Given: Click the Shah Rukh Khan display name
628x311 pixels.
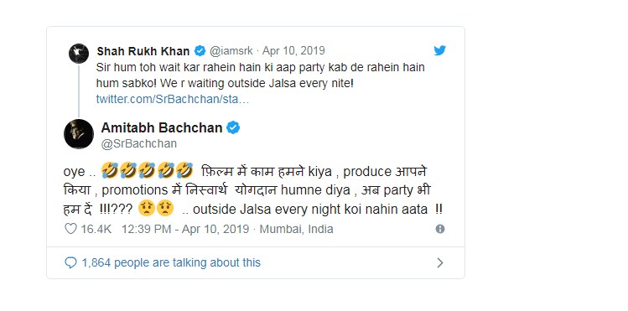Looking at the screenshot, I should [143, 51].
